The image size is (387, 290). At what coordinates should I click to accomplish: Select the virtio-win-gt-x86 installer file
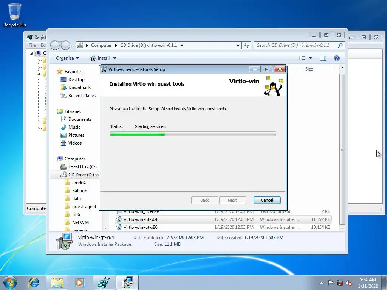pos(223,227)
